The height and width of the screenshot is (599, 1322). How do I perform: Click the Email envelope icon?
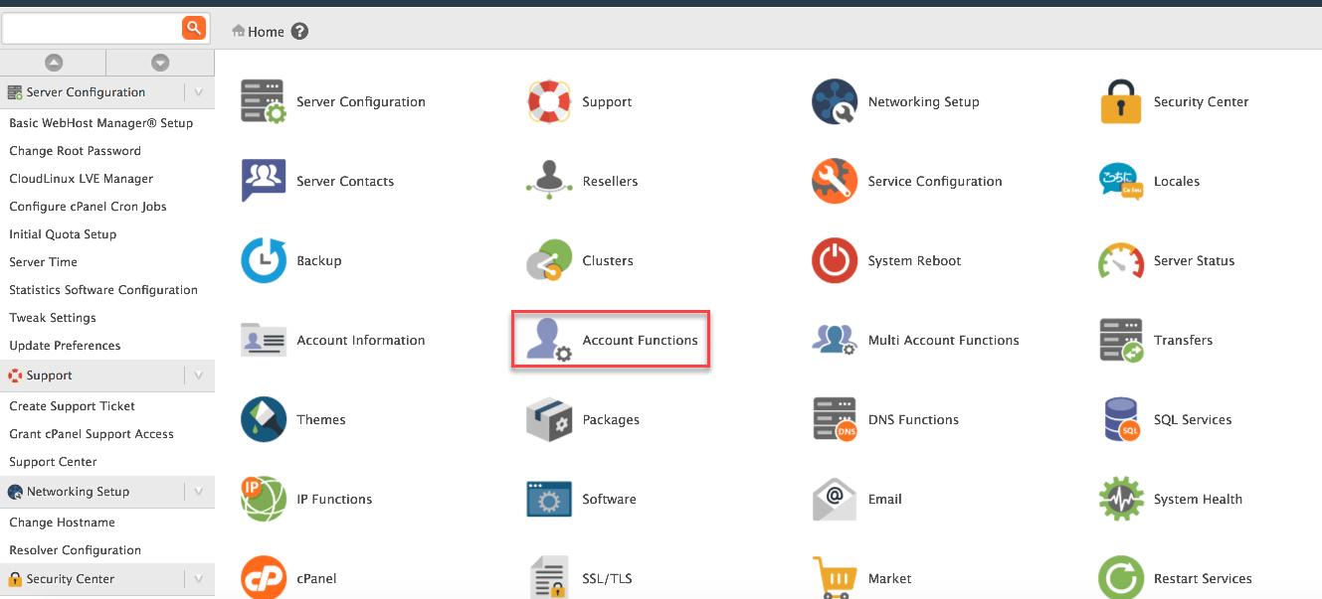click(835, 499)
